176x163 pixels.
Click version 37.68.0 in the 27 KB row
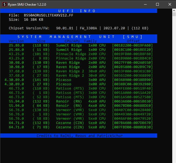[16, 76]
